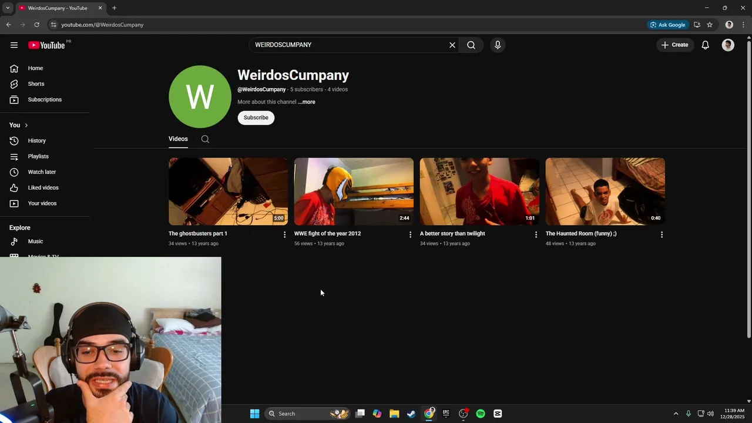Open Subscriptions in the sidebar
The image size is (752, 423).
pyautogui.click(x=45, y=99)
